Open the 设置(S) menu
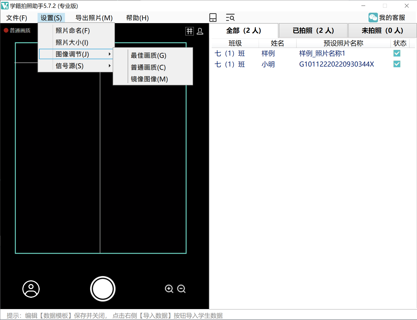 point(51,18)
